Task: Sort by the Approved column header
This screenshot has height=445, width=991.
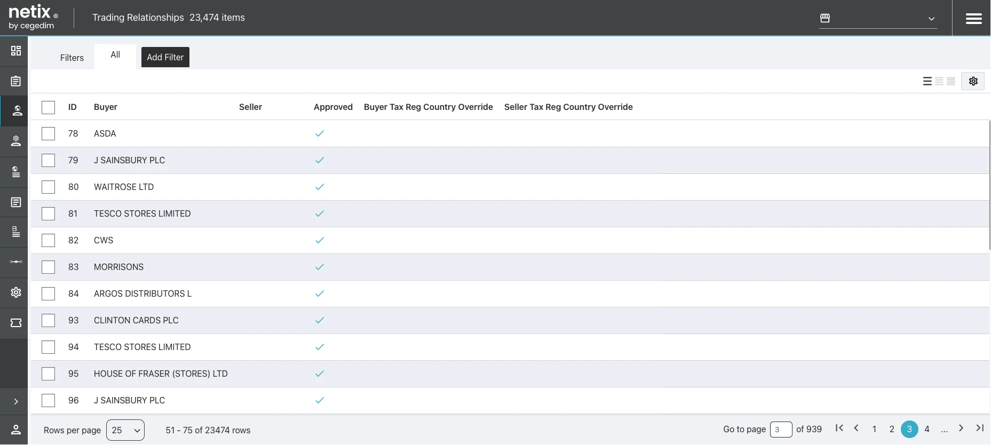Action: point(333,107)
